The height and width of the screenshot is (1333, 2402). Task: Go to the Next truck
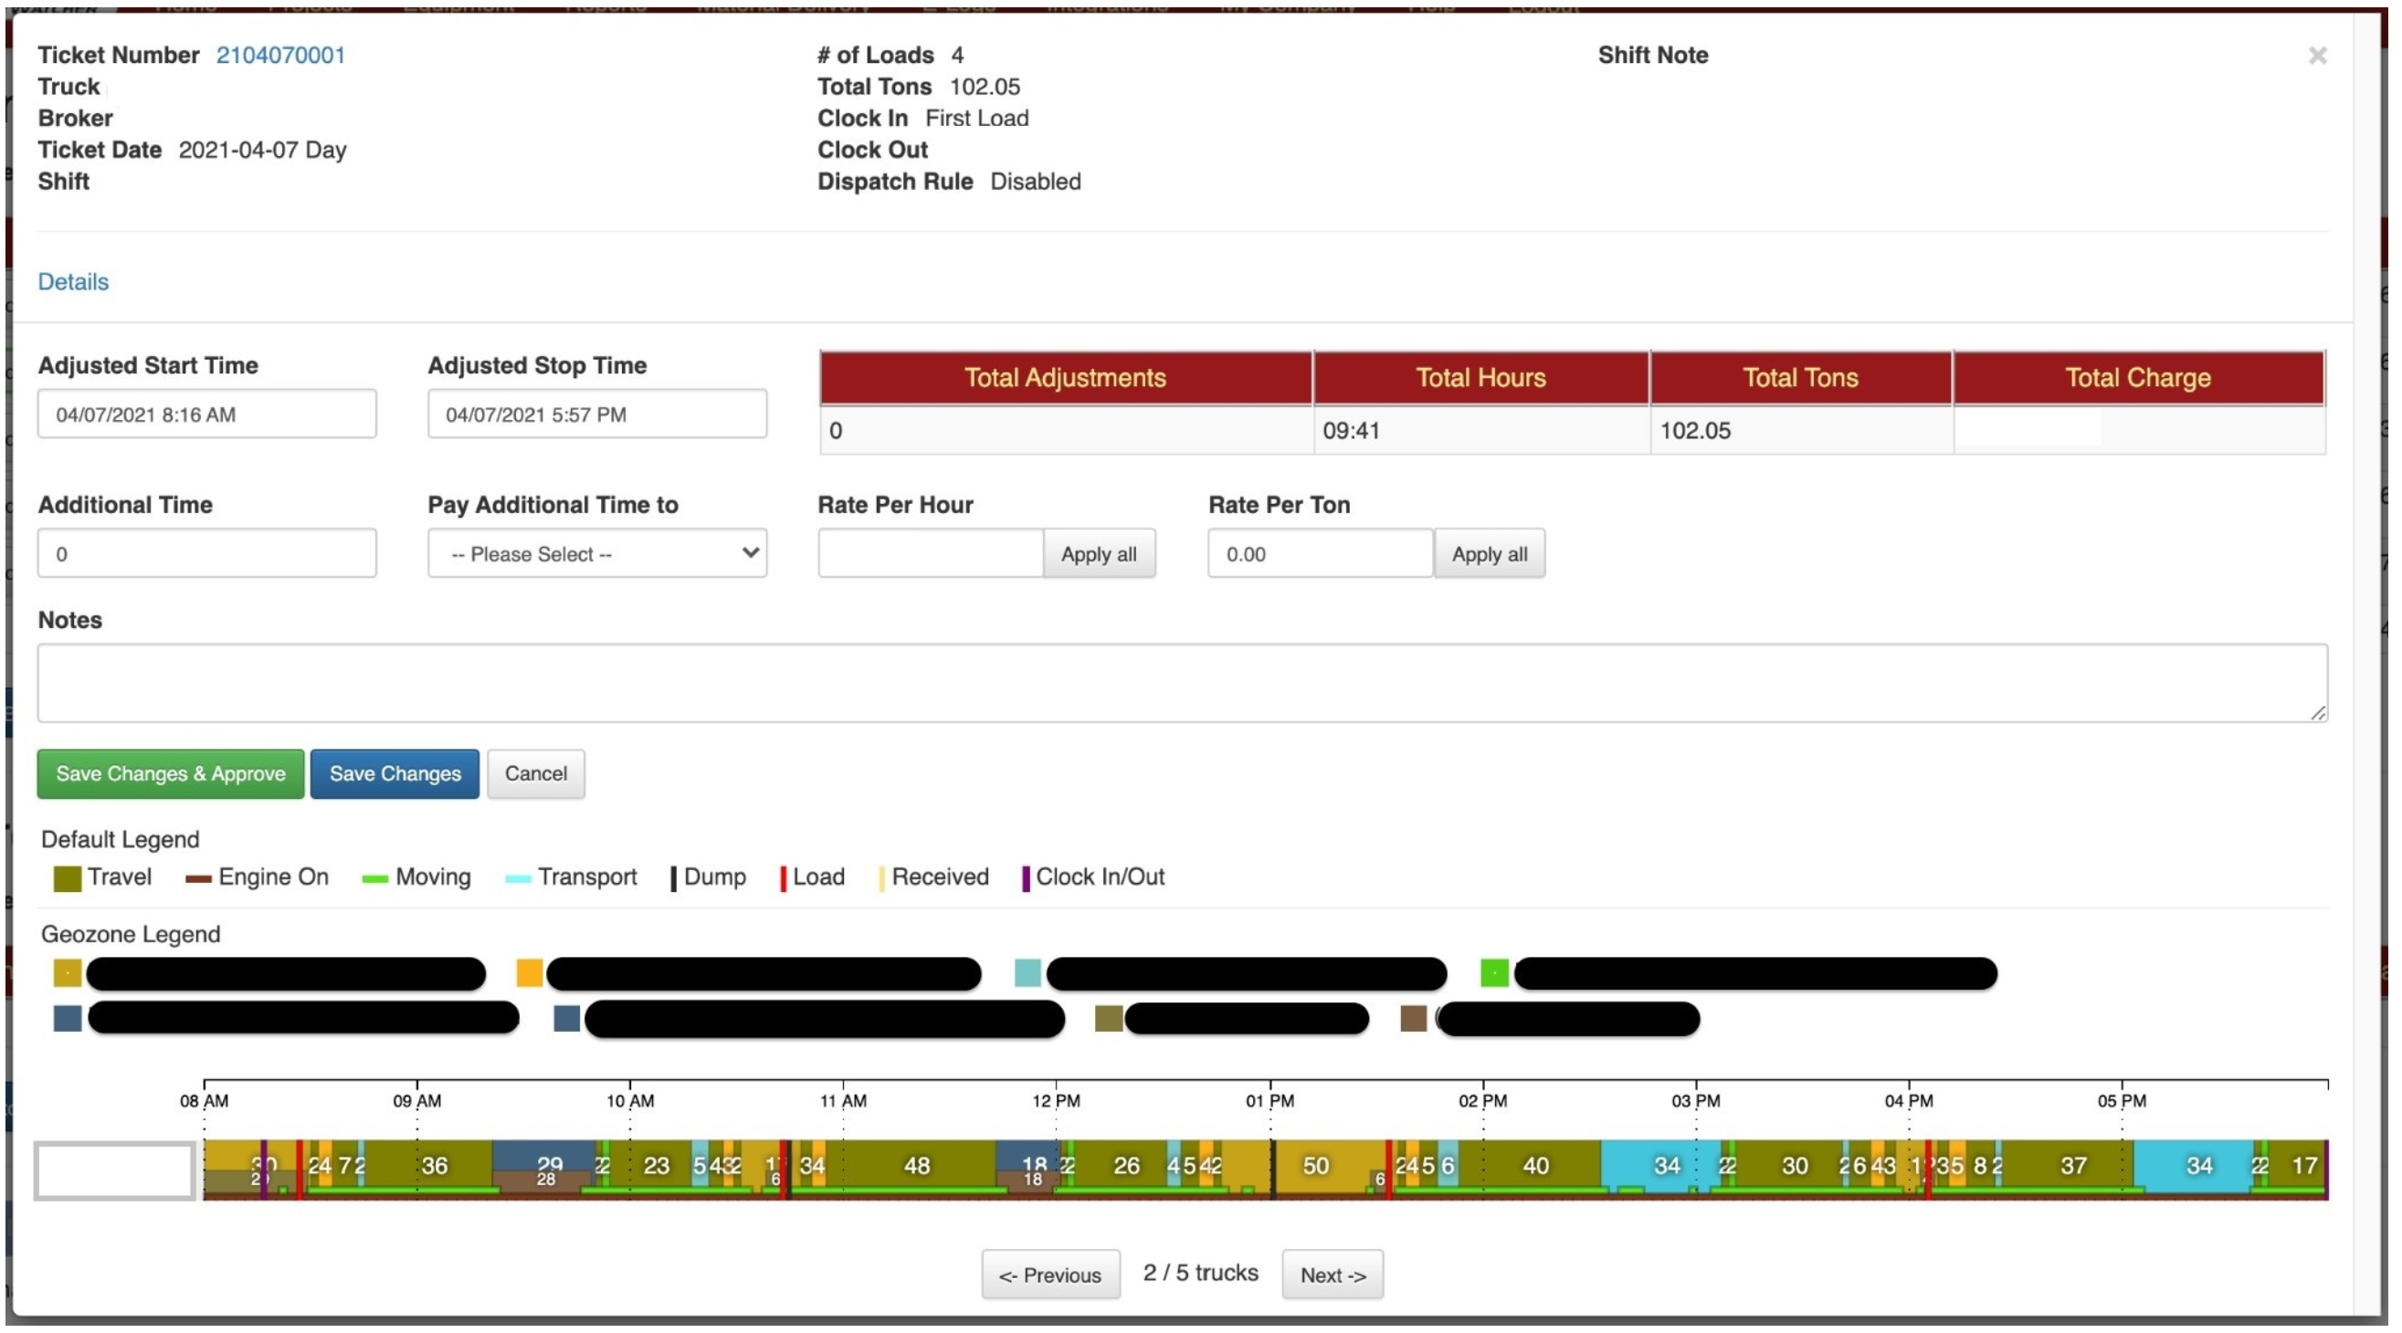click(1333, 1275)
